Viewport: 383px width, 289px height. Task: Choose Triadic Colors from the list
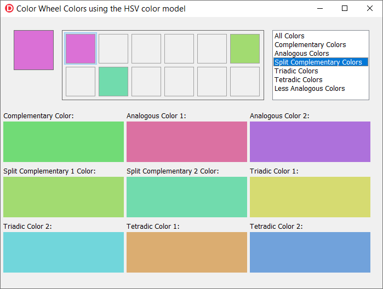coord(296,71)
